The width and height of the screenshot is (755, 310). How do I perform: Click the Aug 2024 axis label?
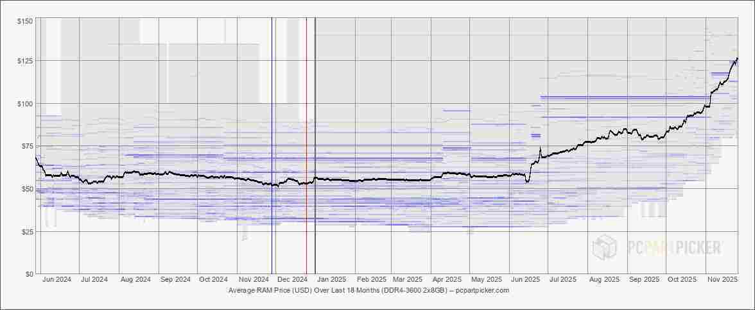[136, 279]
